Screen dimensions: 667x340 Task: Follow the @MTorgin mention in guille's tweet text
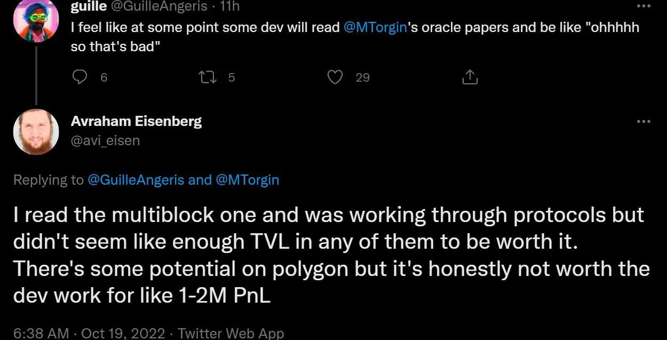(x=376, y=28)
